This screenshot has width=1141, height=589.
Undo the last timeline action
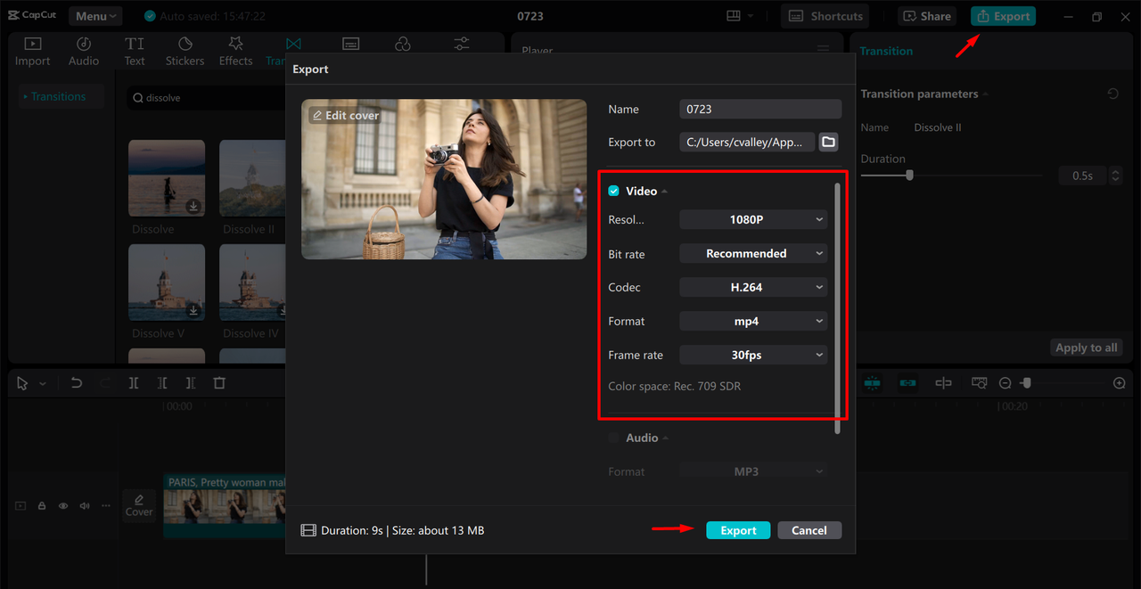(x=77, y=383)
